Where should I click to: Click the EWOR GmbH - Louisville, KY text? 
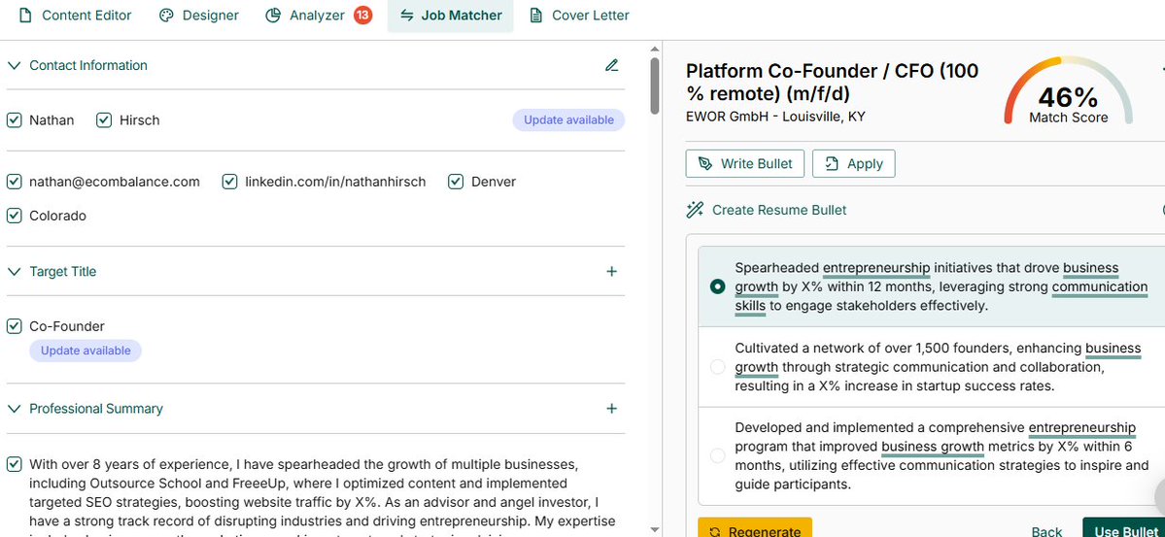775,117
